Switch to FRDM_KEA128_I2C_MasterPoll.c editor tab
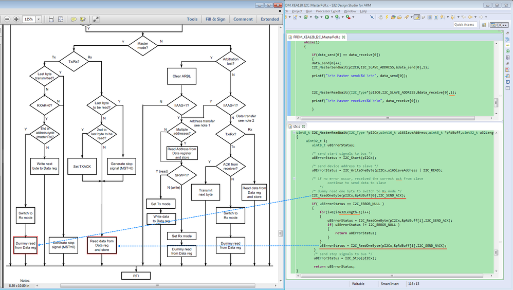The image size is (513, 290). 316,38
